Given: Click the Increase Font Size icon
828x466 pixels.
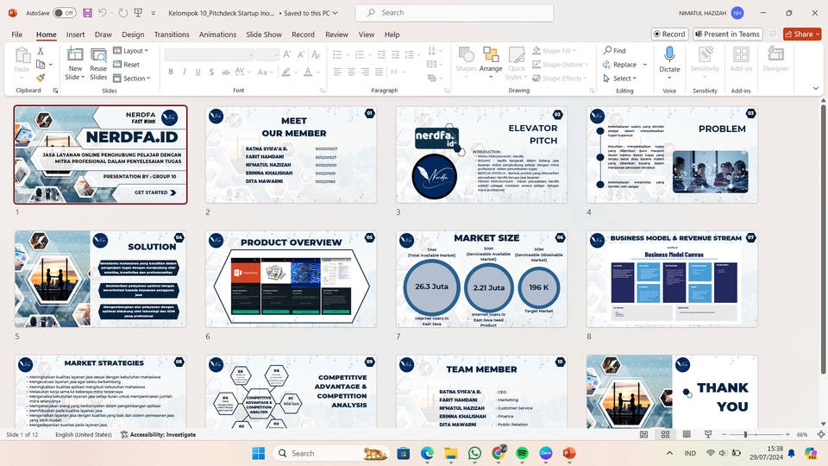Looking at the screenshot, I should (287, 54).
